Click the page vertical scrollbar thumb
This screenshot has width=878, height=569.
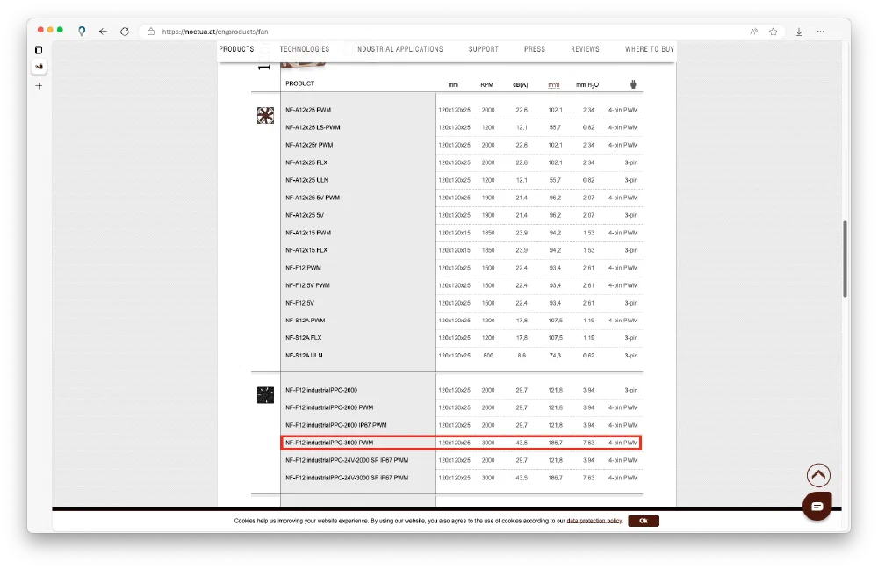pos(845,259)
